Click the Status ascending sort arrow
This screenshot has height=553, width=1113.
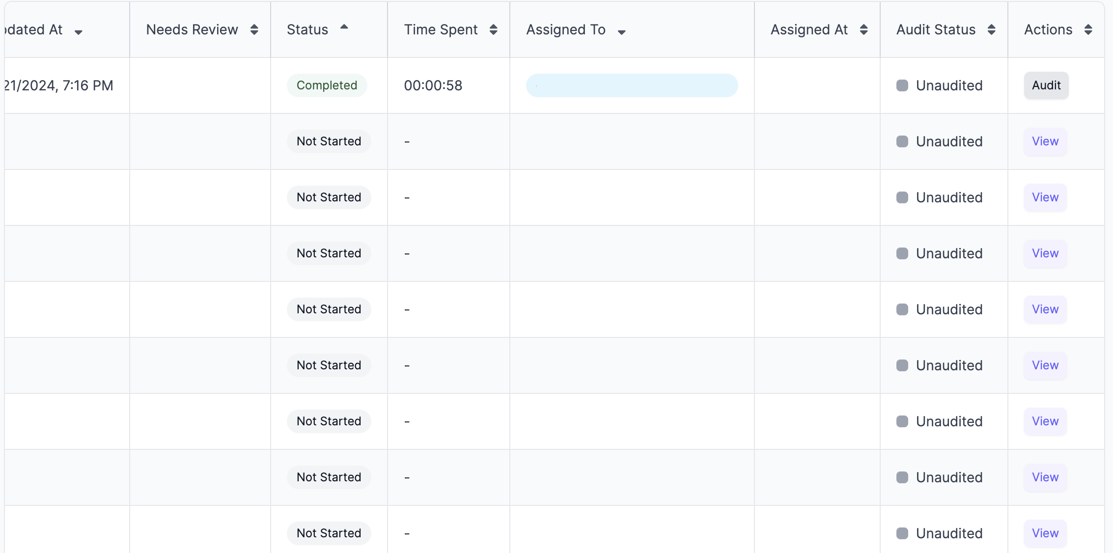click(x=344, y=27)
